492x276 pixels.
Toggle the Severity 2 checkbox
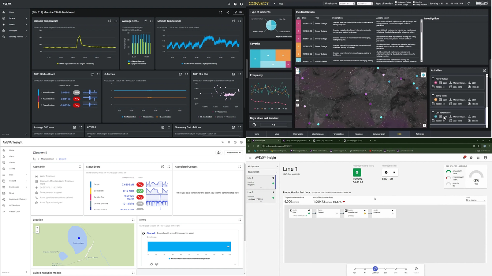(x=447, y=3)
